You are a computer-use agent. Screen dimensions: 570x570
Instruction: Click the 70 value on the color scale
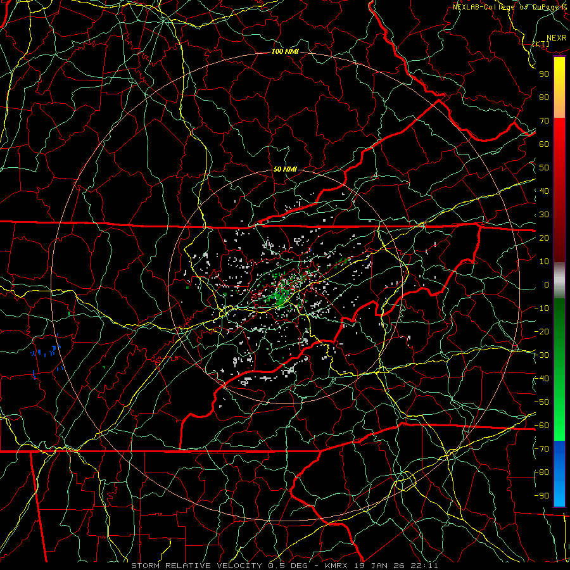coord(544,121)
